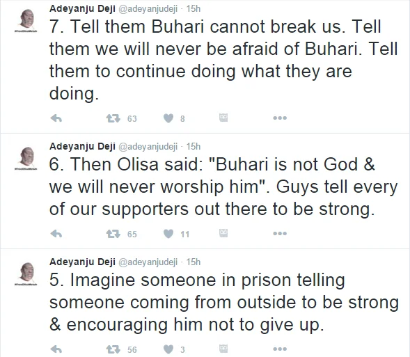410x357 pixels.
Task: Retweet tweet 6 with 65 retweets
Action: pyautogui.click(x=113, y=234)
